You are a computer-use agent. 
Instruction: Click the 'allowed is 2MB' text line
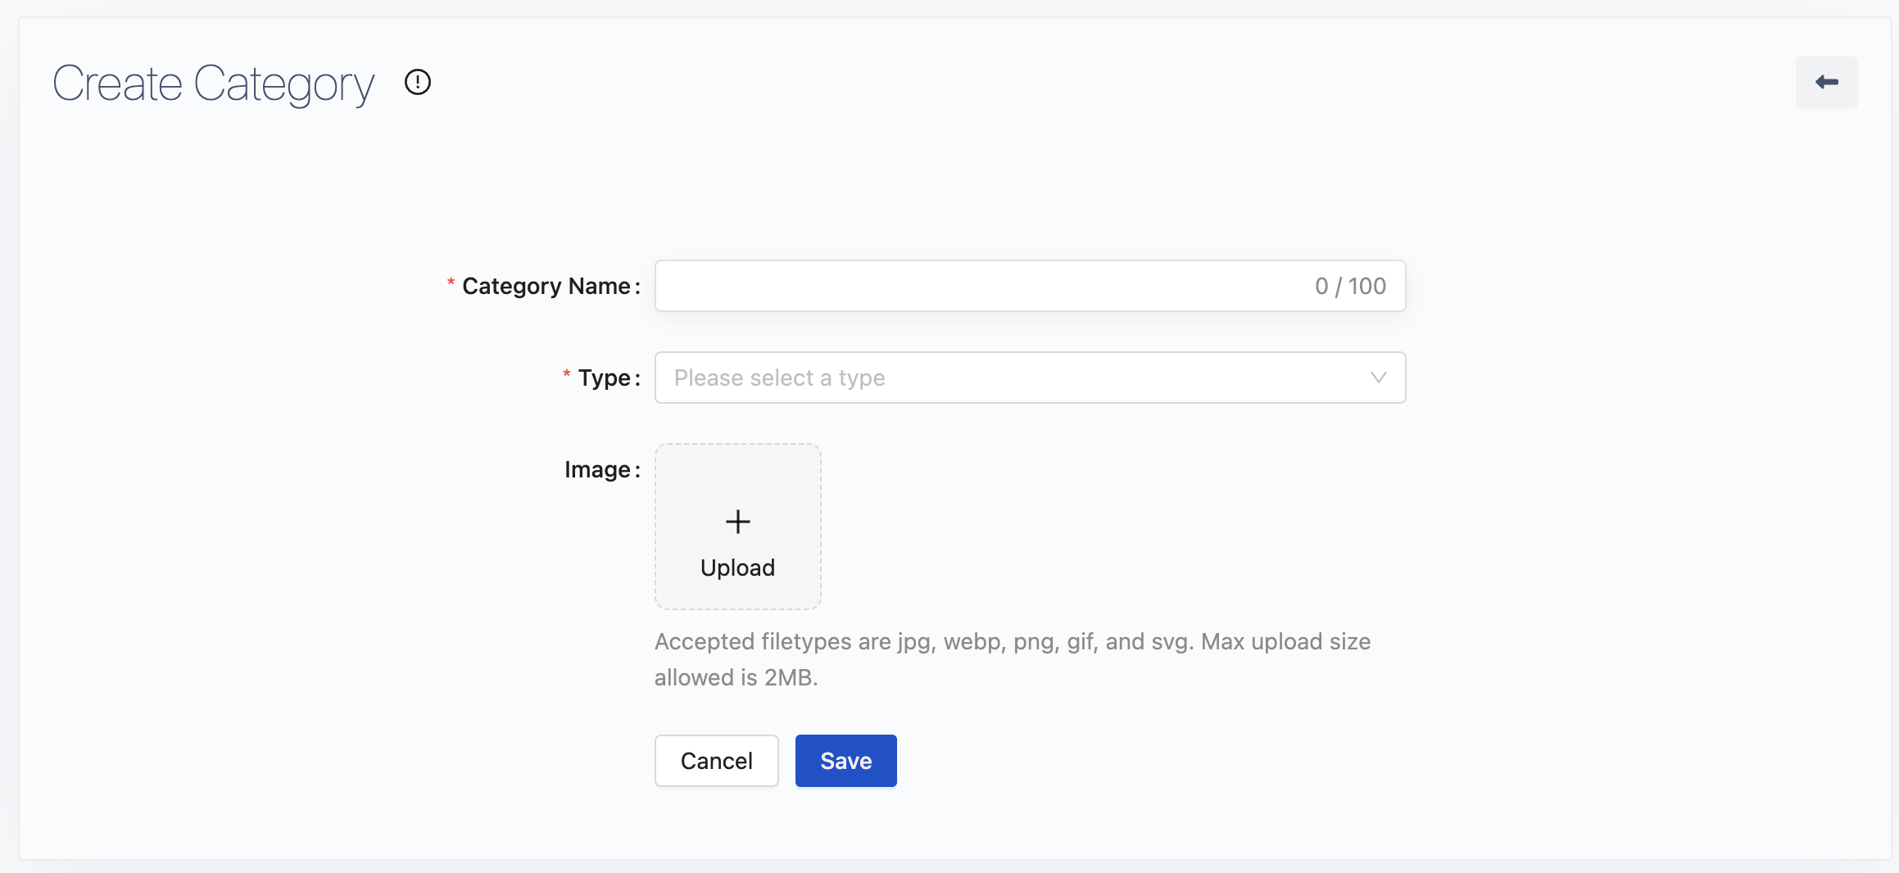coord(736,677)
